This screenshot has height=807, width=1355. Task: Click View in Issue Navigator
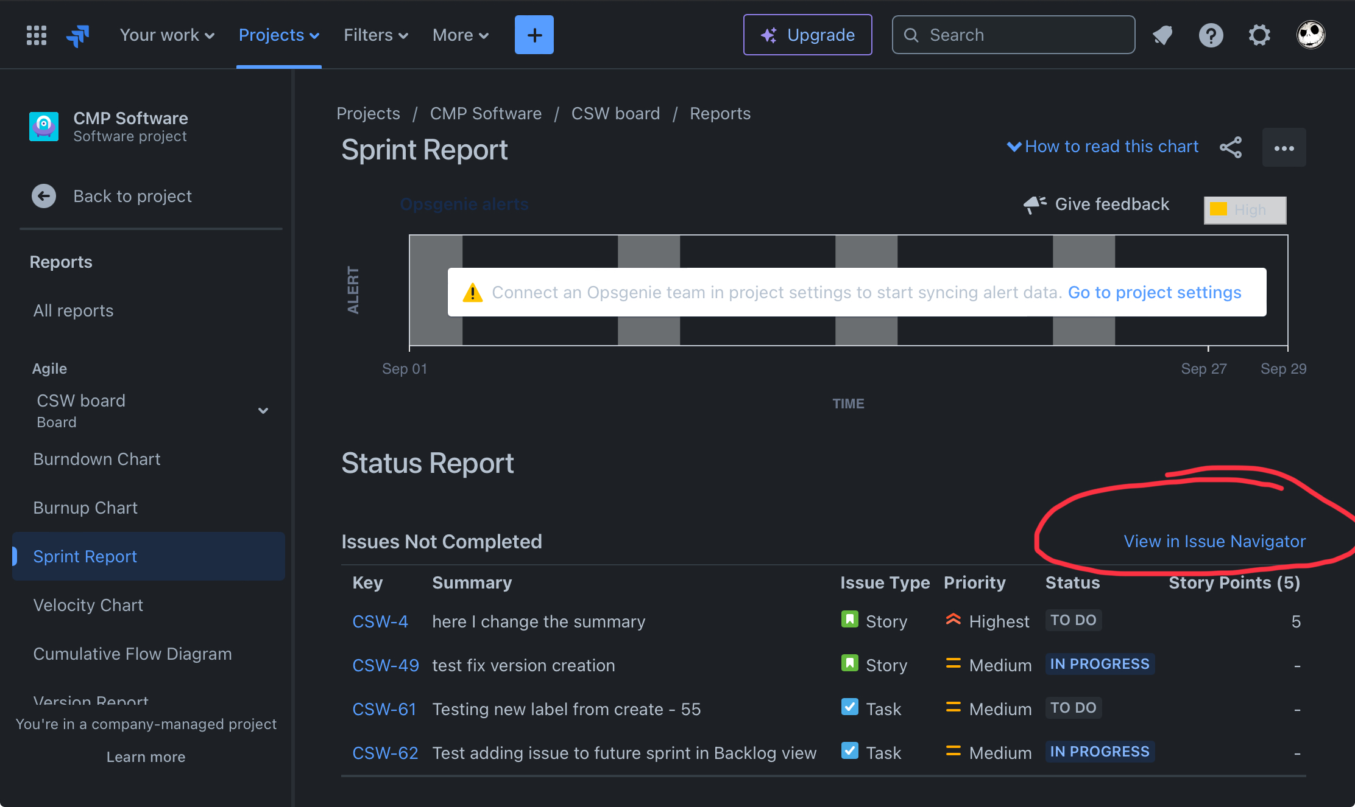1214,541
